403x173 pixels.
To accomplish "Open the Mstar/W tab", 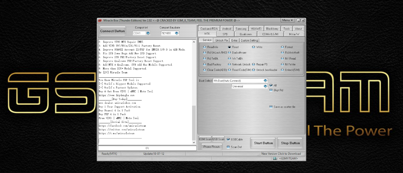I will tap(294, 34).
